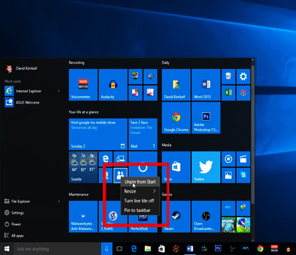Open the Twitter tile
Screen dimensions: 296x255
tap(206, 167)
